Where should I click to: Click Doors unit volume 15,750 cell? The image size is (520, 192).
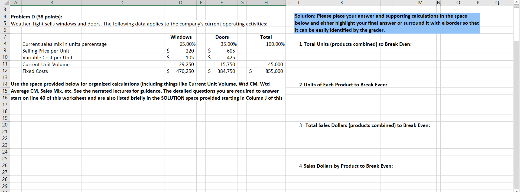[x=222, y=64]
